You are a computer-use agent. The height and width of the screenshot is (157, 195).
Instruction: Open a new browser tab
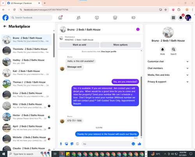[x=44, y=3]
